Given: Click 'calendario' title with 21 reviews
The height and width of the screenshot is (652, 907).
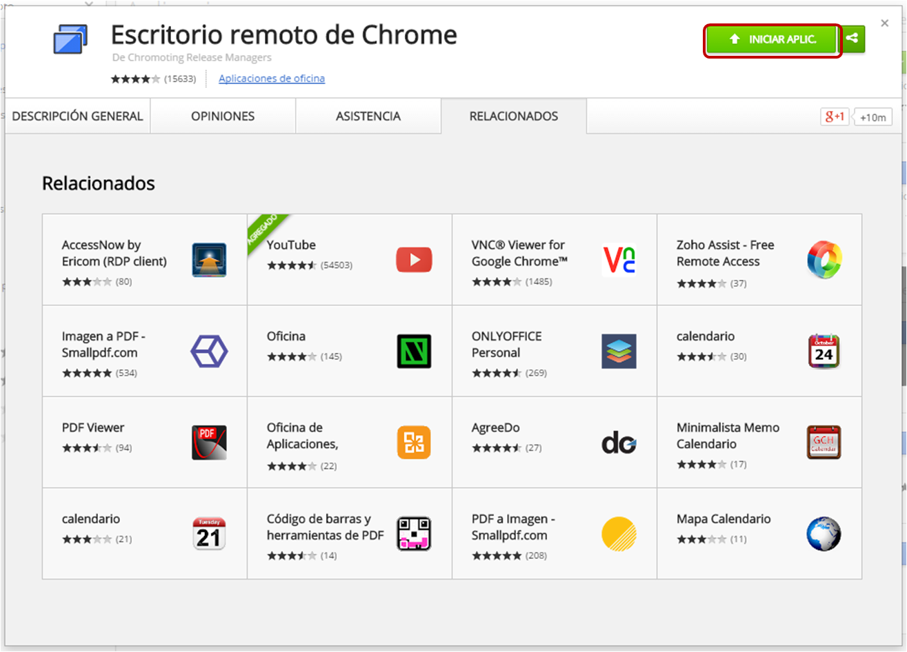Looking at the screenshot, I should 91,519.
